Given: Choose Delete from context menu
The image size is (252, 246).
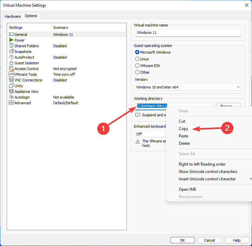Looking at the screenshot, I should 184,143.
